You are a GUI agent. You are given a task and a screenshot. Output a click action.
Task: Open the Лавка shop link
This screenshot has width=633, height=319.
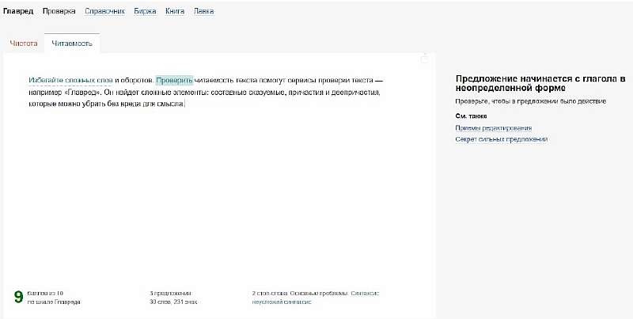203,12
